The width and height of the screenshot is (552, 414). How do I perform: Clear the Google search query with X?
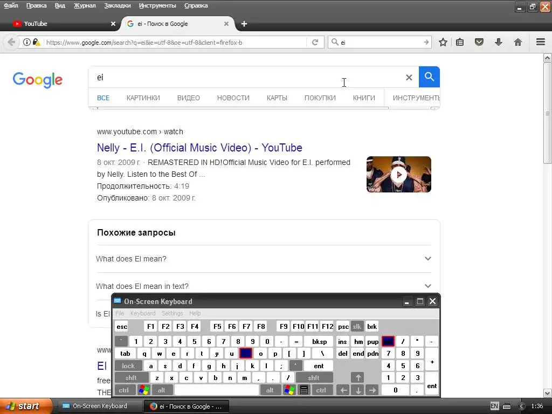coord(409,78)
